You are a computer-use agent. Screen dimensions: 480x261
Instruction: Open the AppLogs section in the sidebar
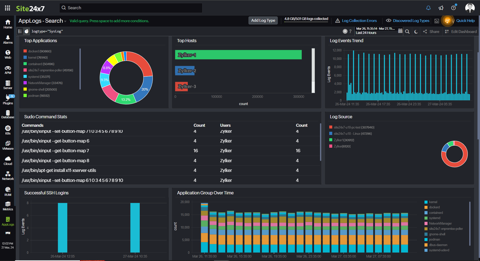pos(8,222)
